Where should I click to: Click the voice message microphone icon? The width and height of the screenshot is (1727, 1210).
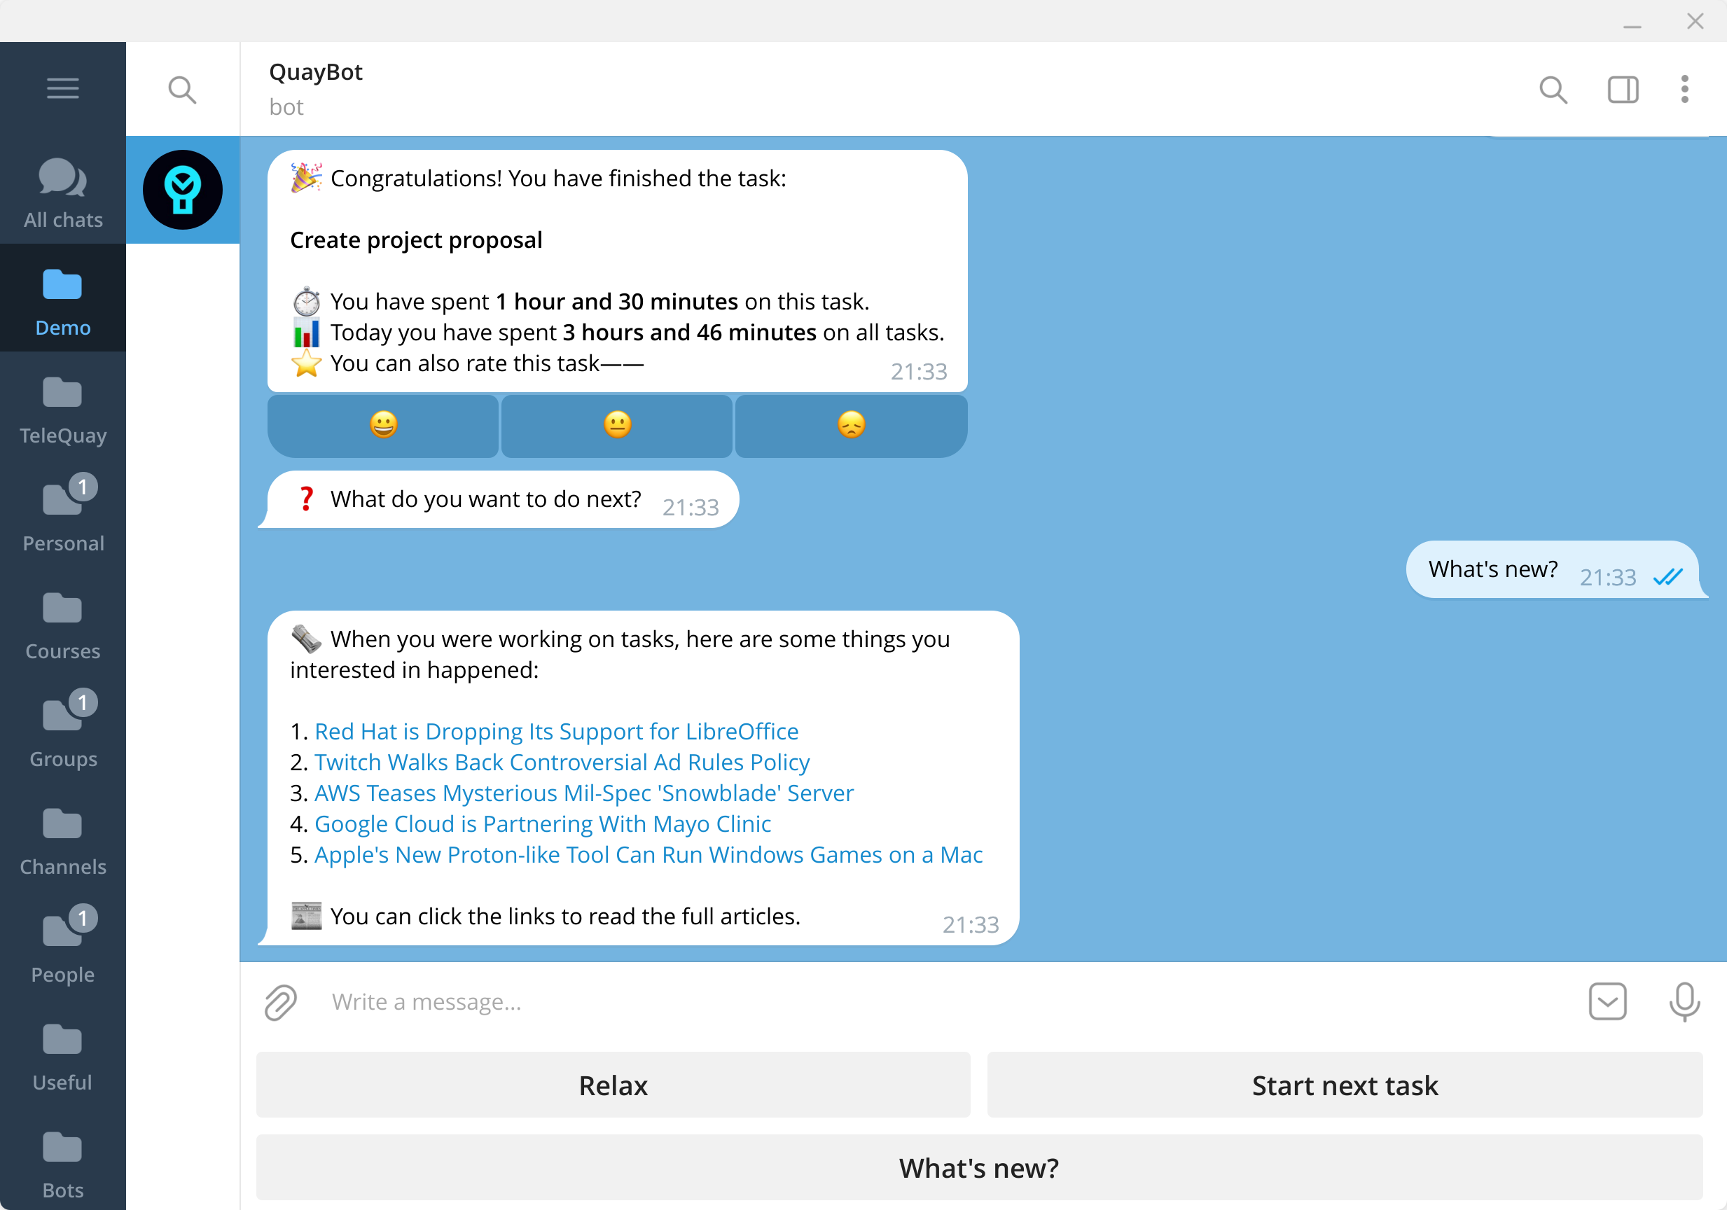click(x=1684, y=1002)
